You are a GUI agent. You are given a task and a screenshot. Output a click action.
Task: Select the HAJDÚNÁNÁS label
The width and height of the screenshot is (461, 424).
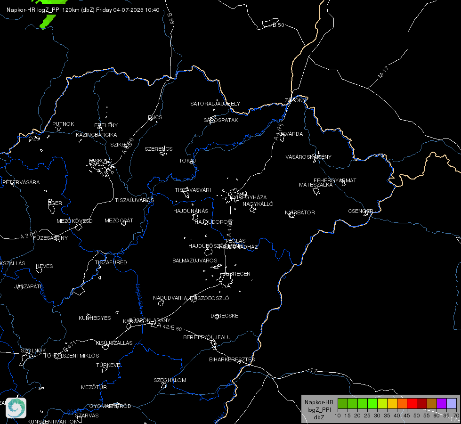(191, 211)
